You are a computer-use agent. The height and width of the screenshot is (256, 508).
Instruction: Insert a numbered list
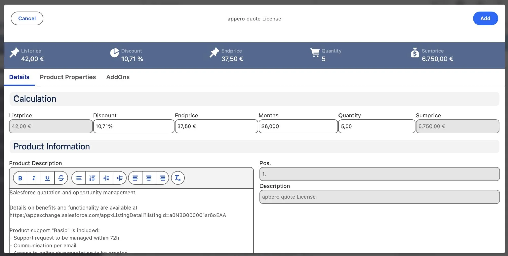click(x=92, y=178)
